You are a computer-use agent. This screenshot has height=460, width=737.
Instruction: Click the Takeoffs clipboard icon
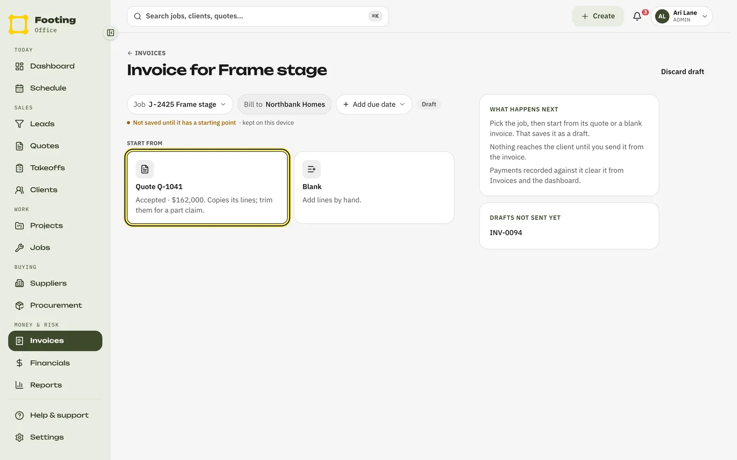point(19,168)
